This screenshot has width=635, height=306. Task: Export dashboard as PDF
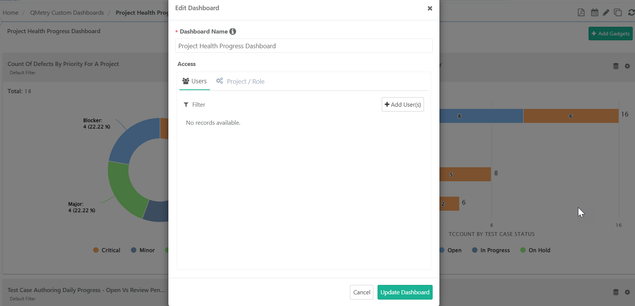(x=581, y=12)
